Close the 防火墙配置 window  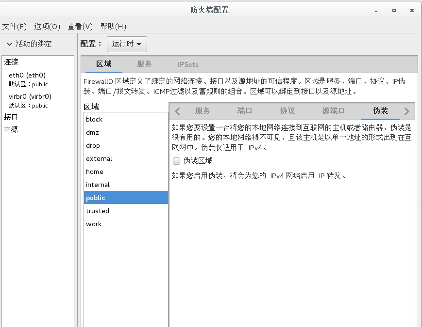pos(412,11)
